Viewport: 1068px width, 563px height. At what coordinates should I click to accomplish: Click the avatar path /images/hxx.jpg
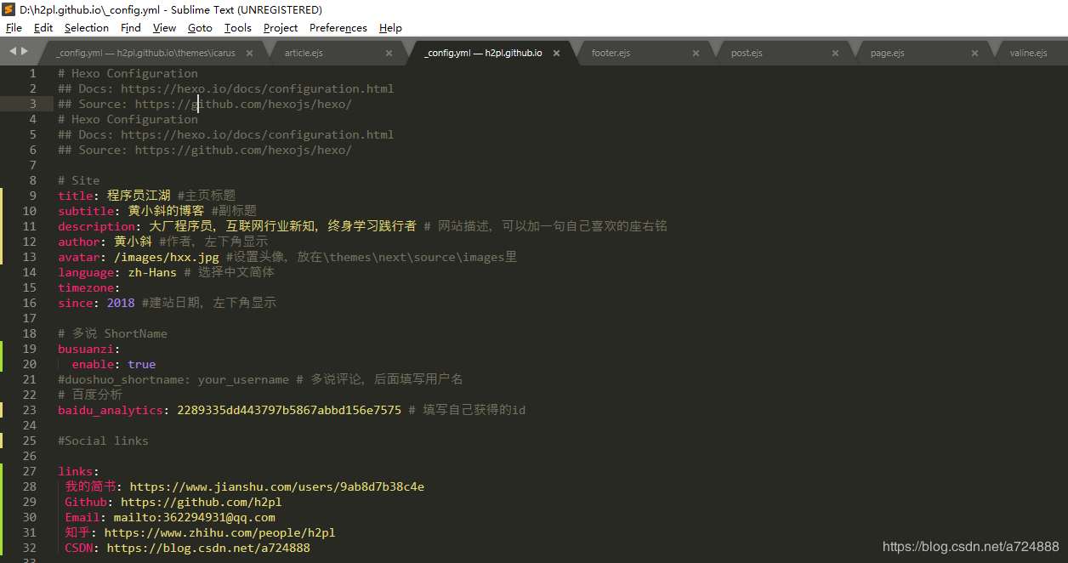click(x=167, y=257)
